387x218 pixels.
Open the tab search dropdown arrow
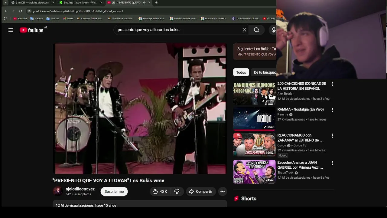click(x=5, y=2)
